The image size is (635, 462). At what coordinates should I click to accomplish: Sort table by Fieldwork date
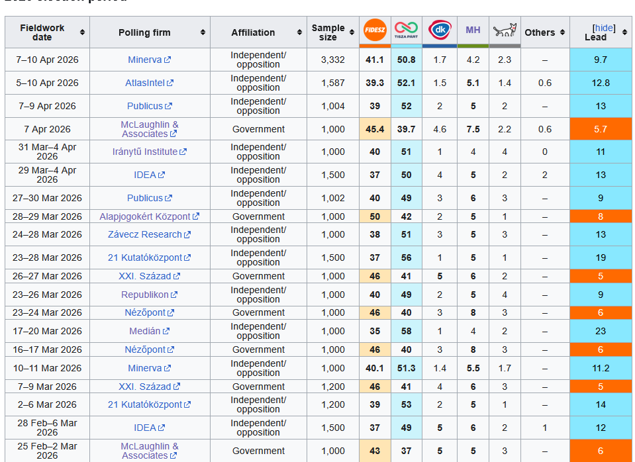(82, 32)
